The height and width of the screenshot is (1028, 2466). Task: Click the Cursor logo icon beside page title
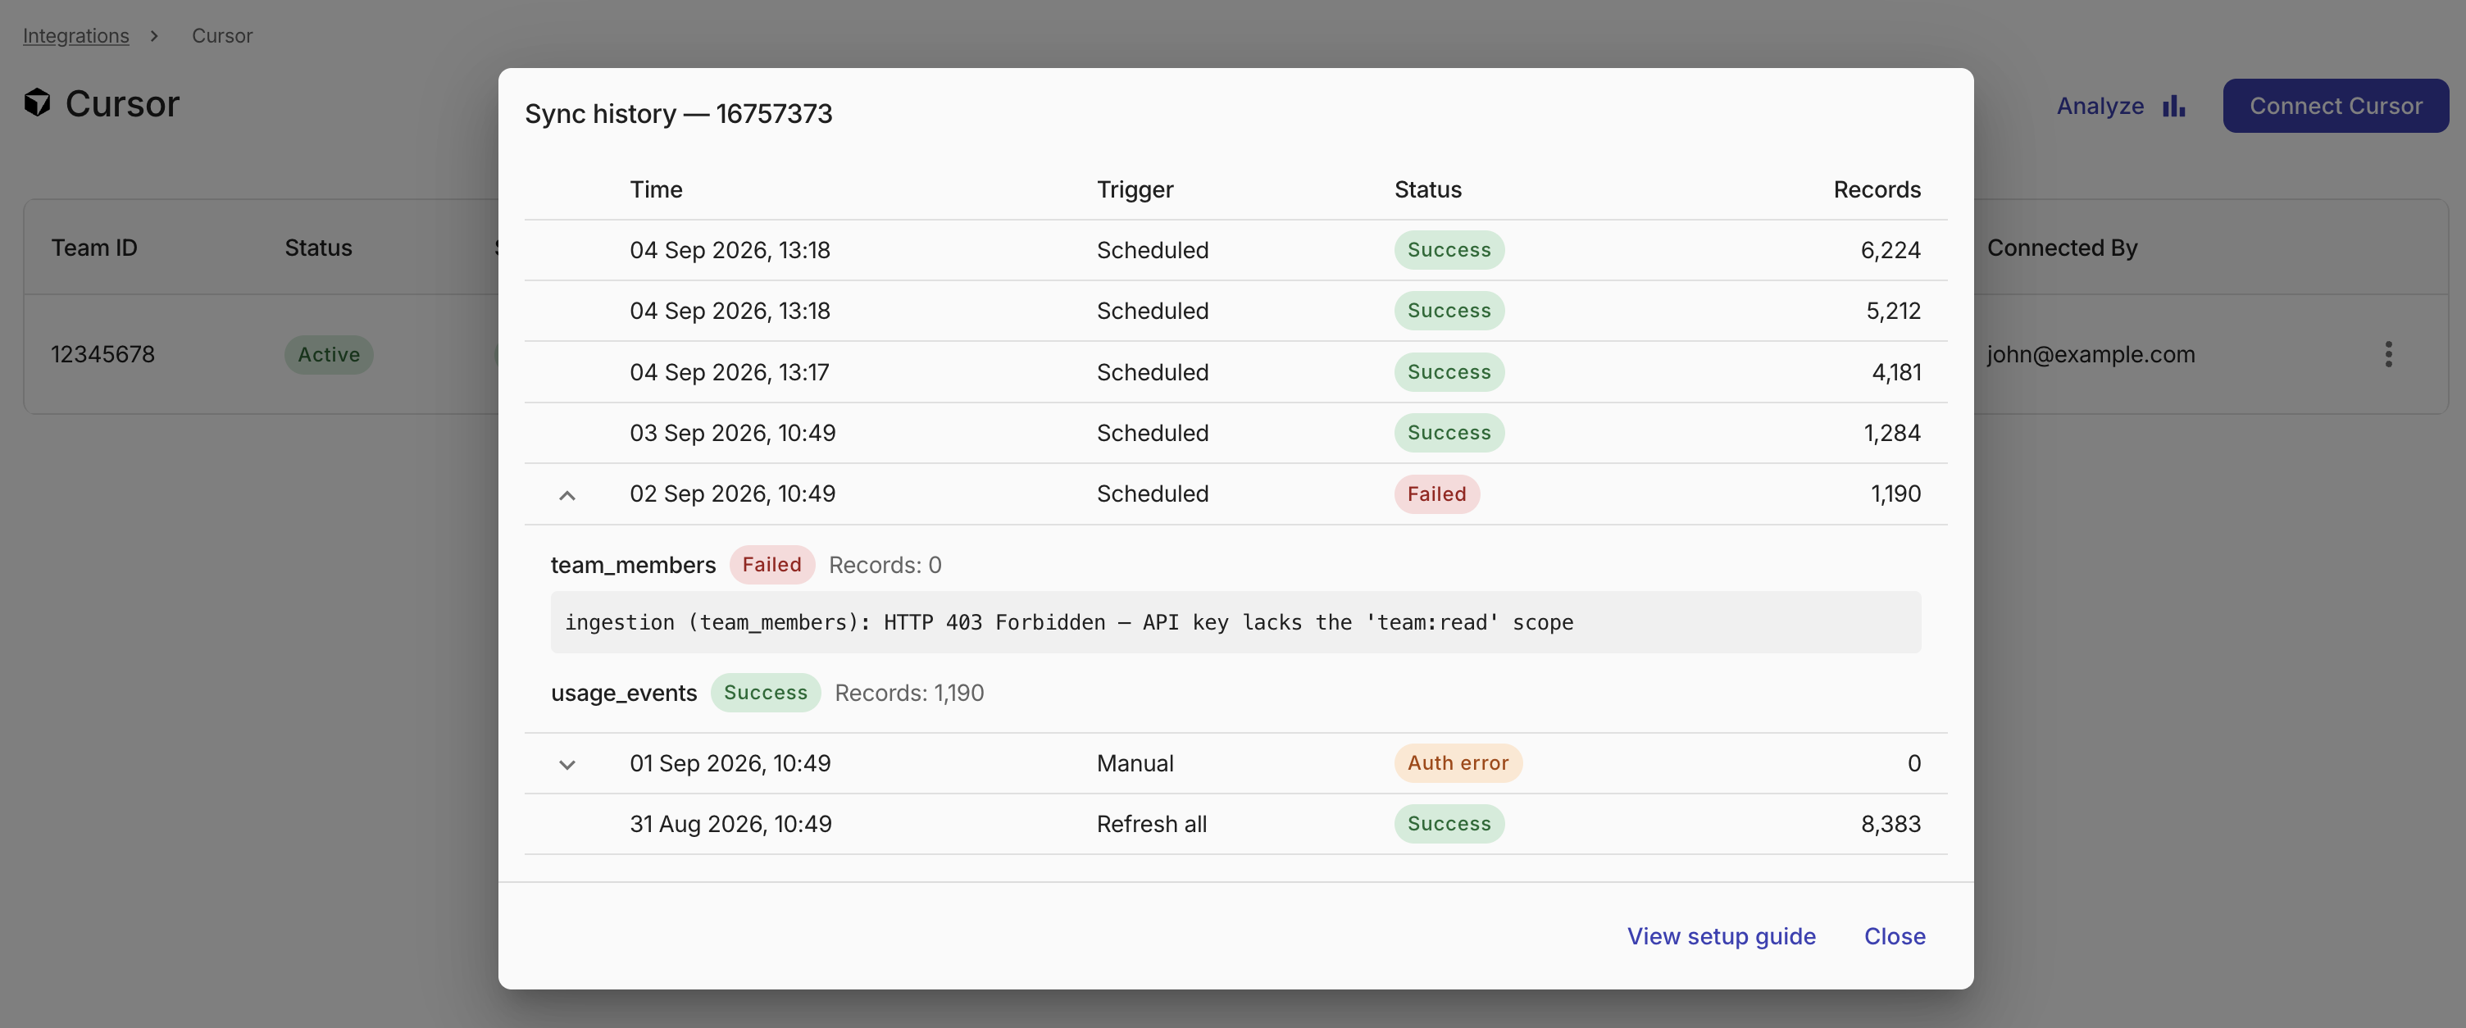pos(38,102)
